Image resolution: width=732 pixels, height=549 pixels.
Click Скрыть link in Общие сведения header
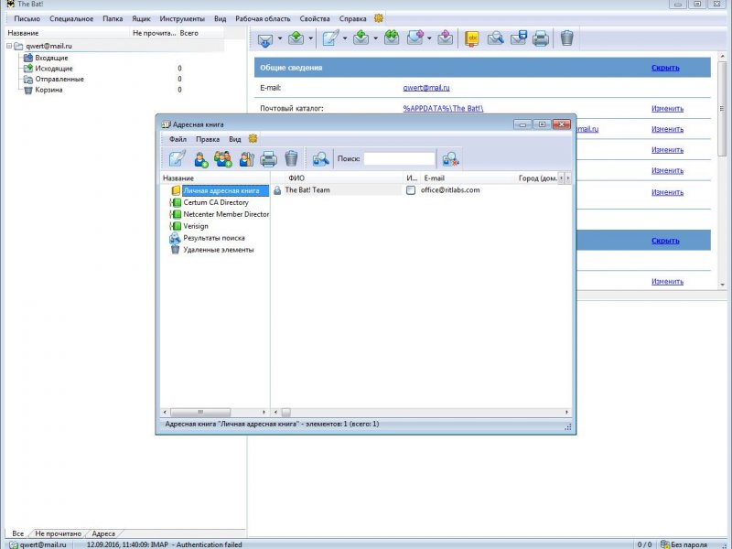pos(665,68)
